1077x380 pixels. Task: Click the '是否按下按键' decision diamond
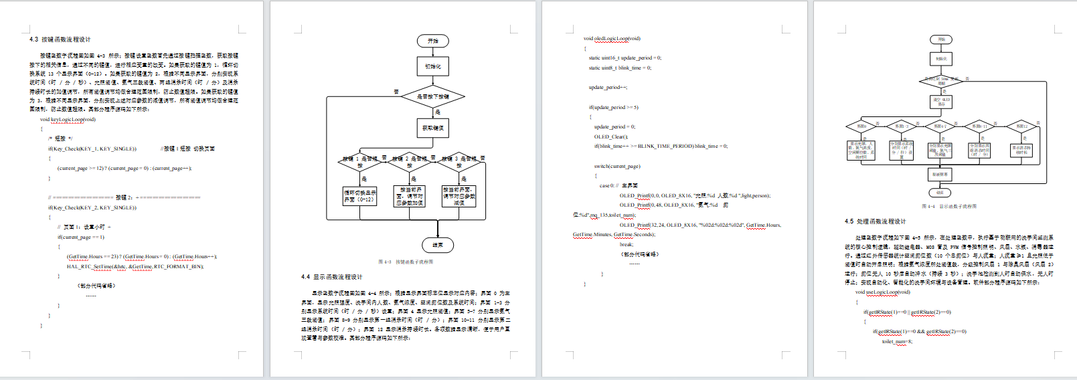click(x=433, y=96)
